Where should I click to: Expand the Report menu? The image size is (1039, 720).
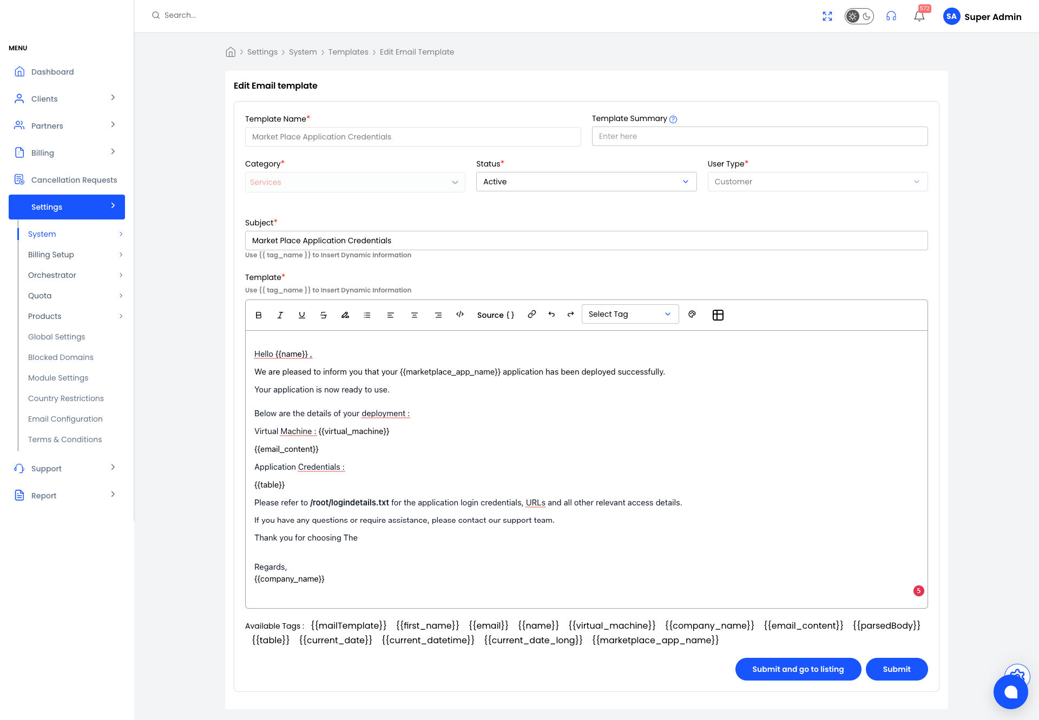[67, 496]
